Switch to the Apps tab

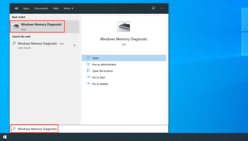(x=26, y=8)
